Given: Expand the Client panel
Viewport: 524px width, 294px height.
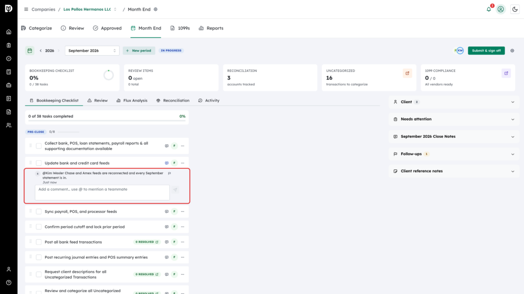Looking at the screenshot, I should (454, 102).
